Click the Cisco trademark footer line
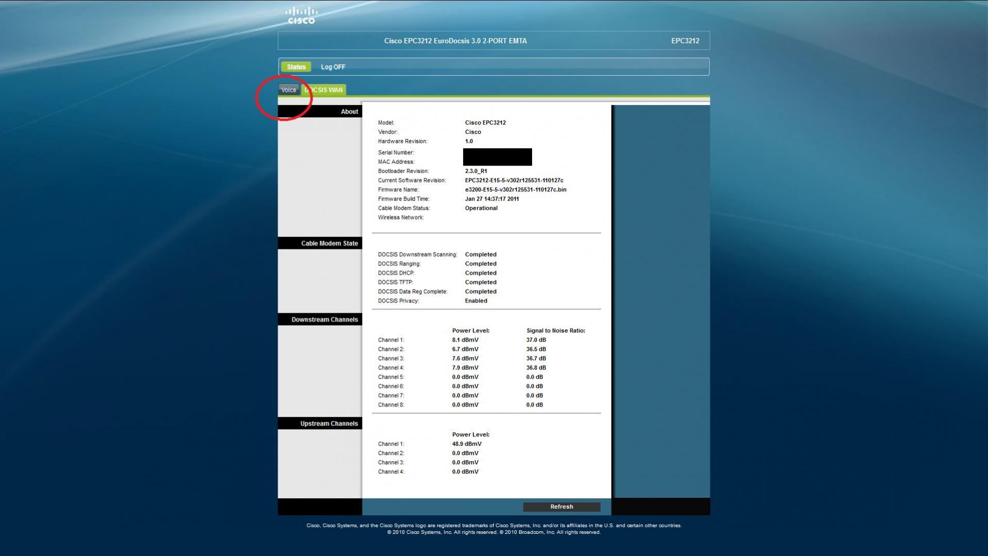Image resolution: width=988 pixels, height=556 pixels. (x=494, y=526)
